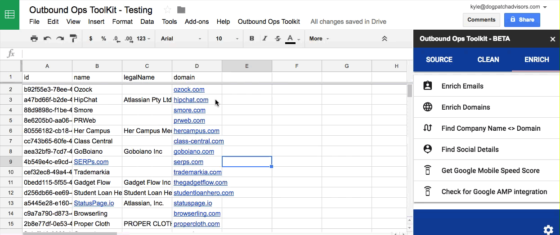Select the Enrich Domains option
This screenshot has width=560, height=235.
[487, 107]
